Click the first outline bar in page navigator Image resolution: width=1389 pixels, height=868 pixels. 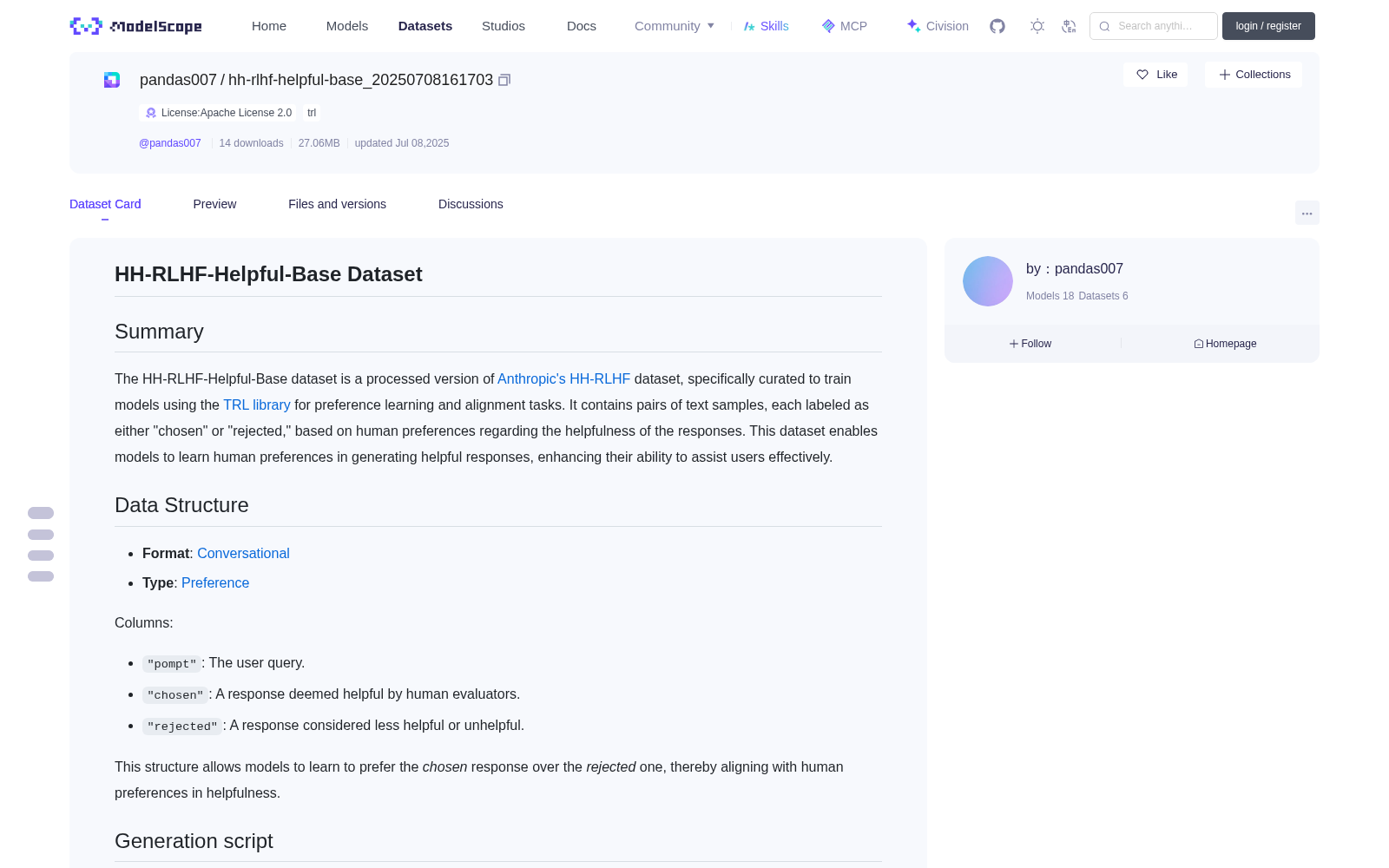41,513
